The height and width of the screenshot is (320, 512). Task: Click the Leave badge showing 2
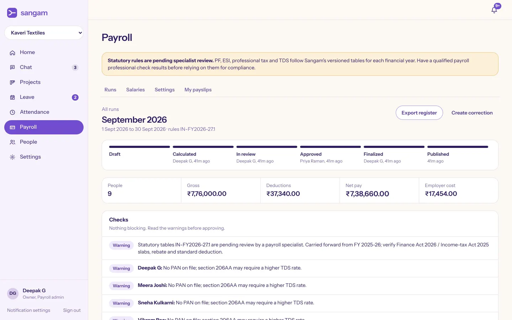click(75, 97)
